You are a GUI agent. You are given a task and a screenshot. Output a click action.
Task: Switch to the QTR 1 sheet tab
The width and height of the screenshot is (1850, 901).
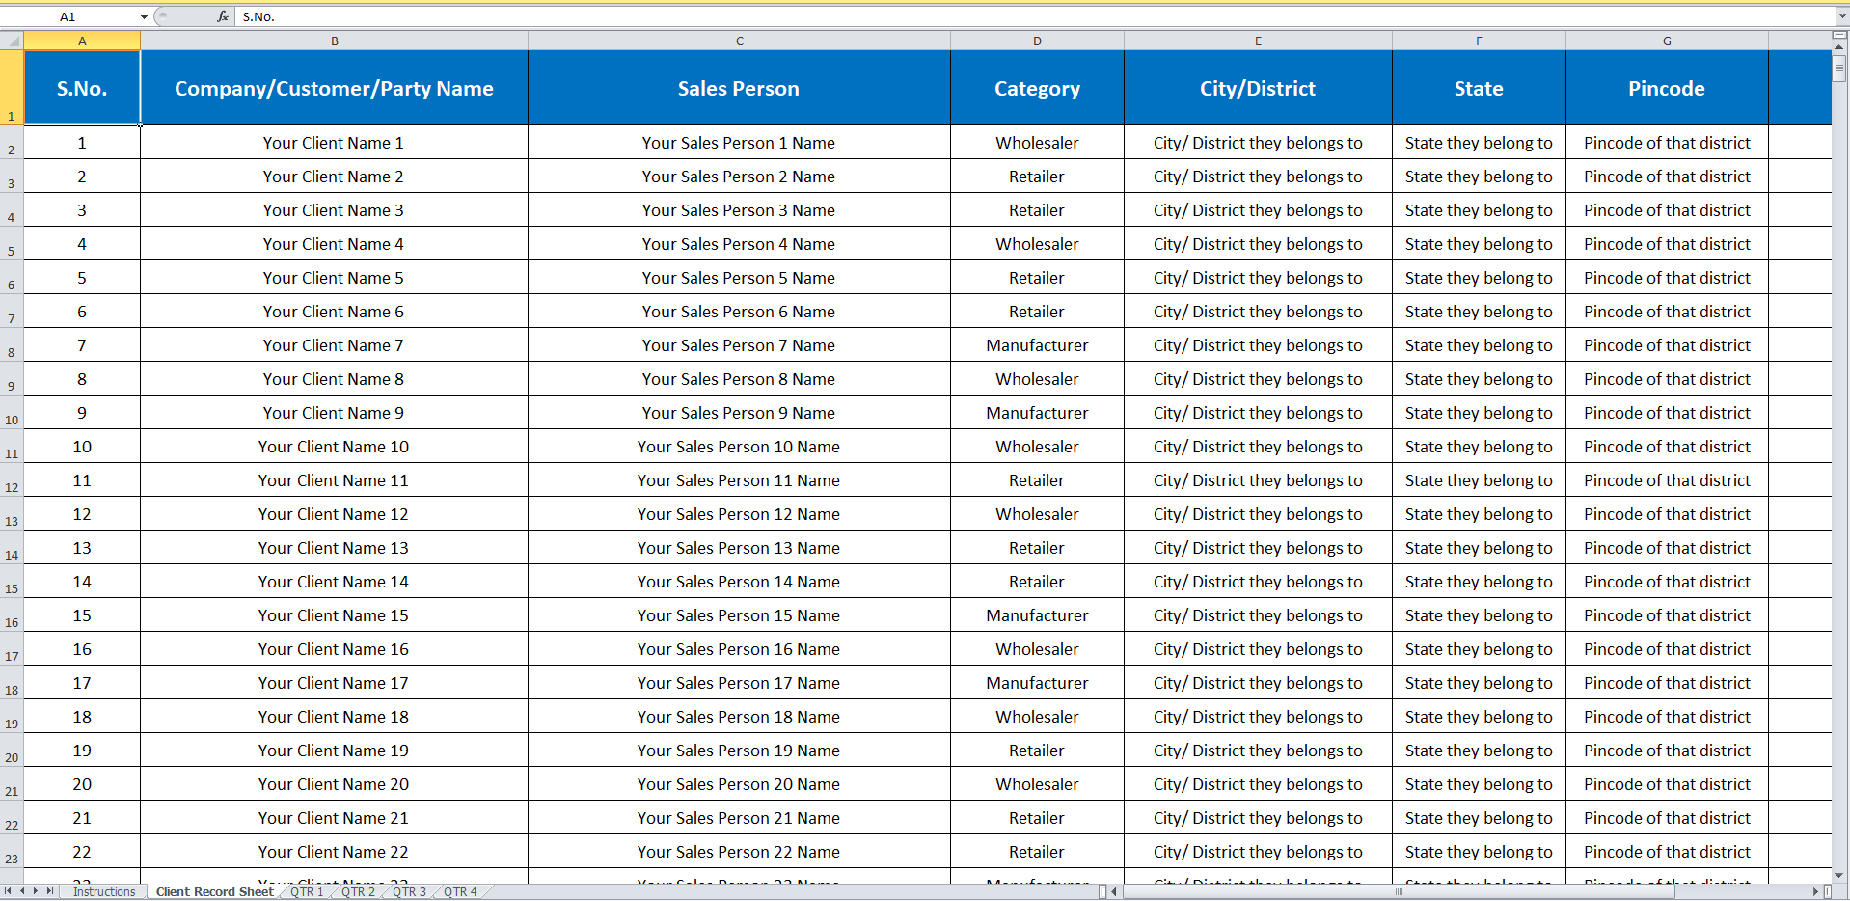(x=307, y=891)
